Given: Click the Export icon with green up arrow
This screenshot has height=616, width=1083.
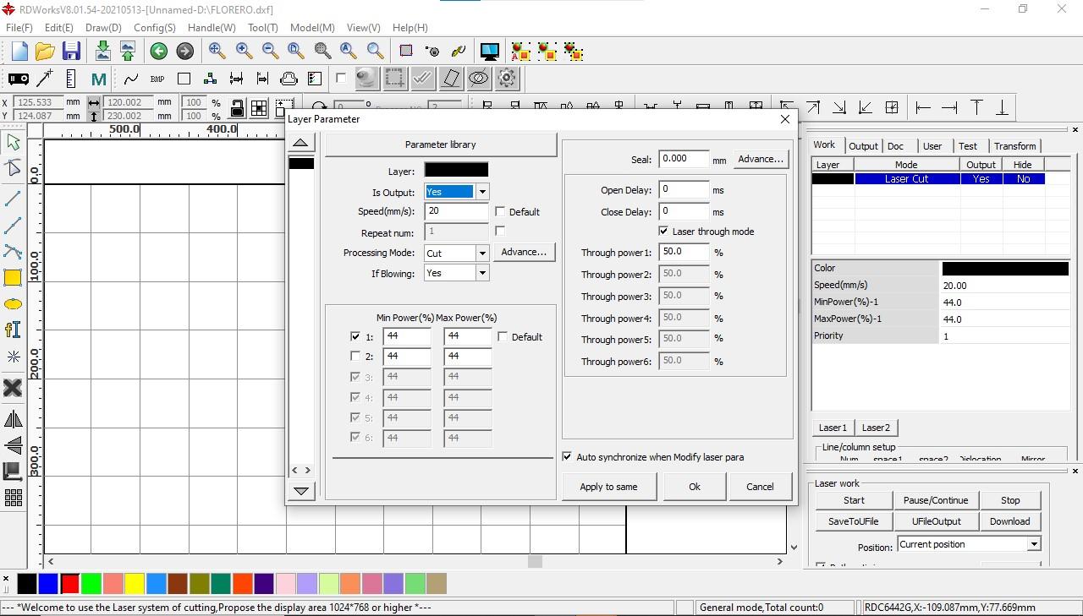Looking at the screenshot, I should pos(128,51).
